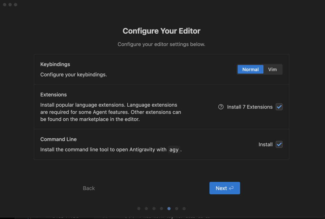This screenshot has width=325, height=219.
Task: Jump to the first pagination dot
Action: click(139, 209)
